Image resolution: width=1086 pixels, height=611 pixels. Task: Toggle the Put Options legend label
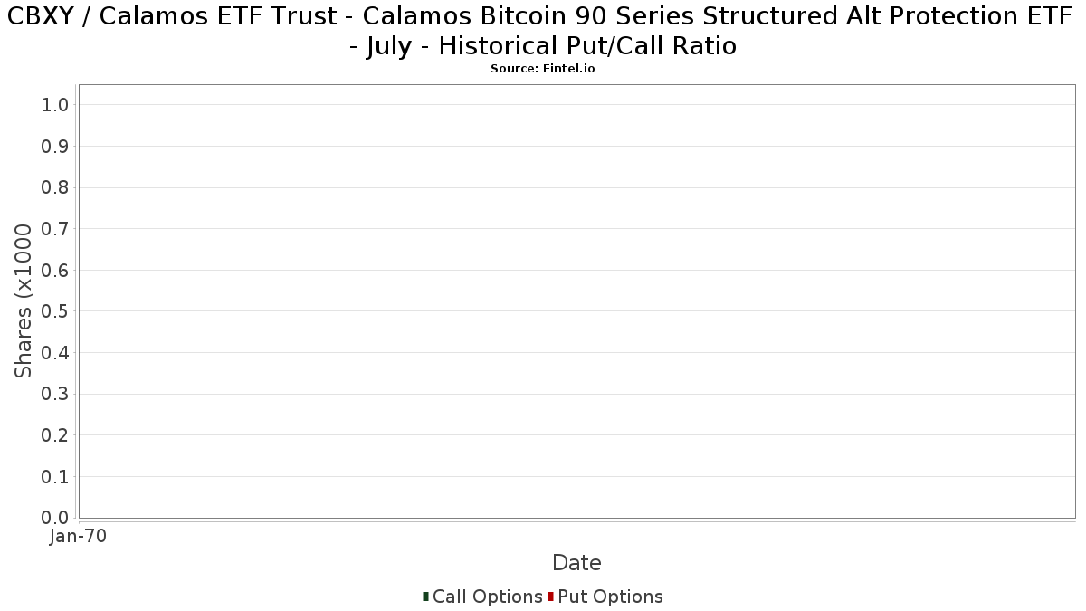tap(610, 597)
